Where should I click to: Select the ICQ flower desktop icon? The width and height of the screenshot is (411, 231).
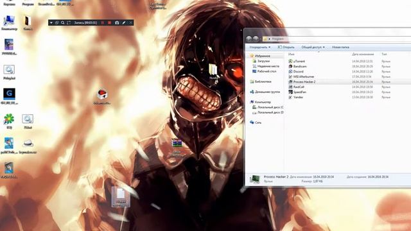click(x=9, y=119)
